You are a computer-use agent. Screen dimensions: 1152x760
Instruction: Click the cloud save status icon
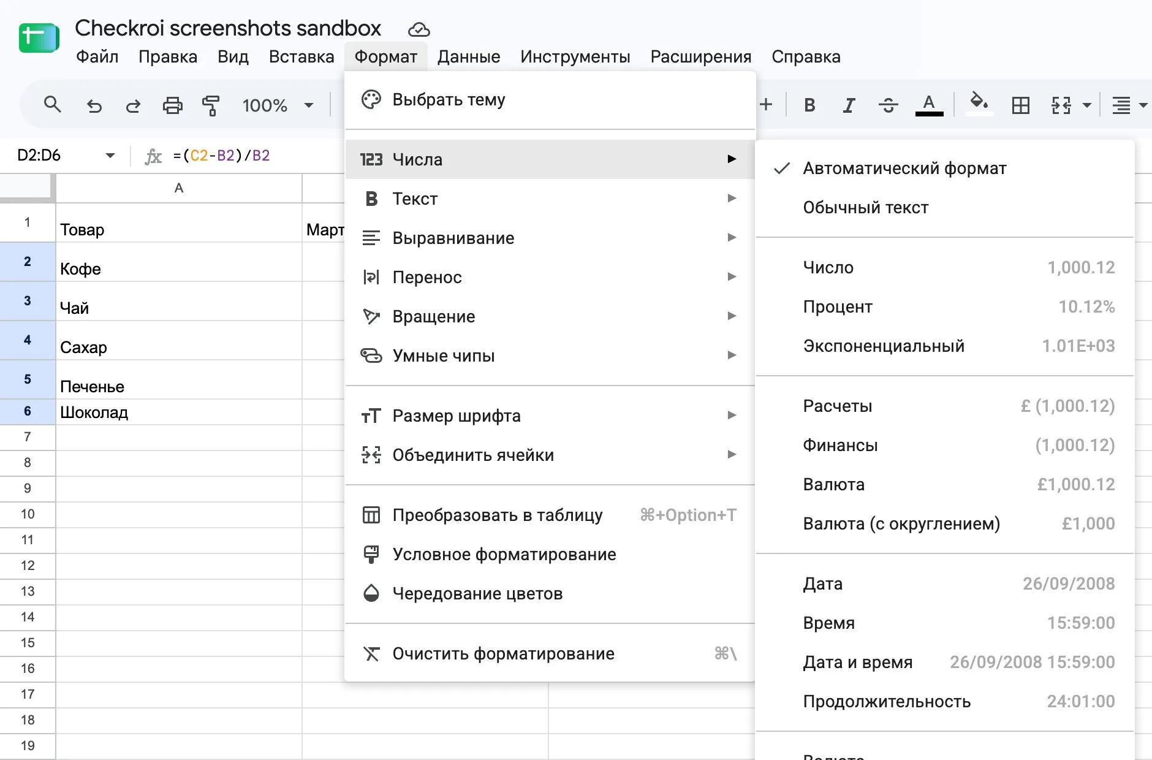[x=419, y=29]
